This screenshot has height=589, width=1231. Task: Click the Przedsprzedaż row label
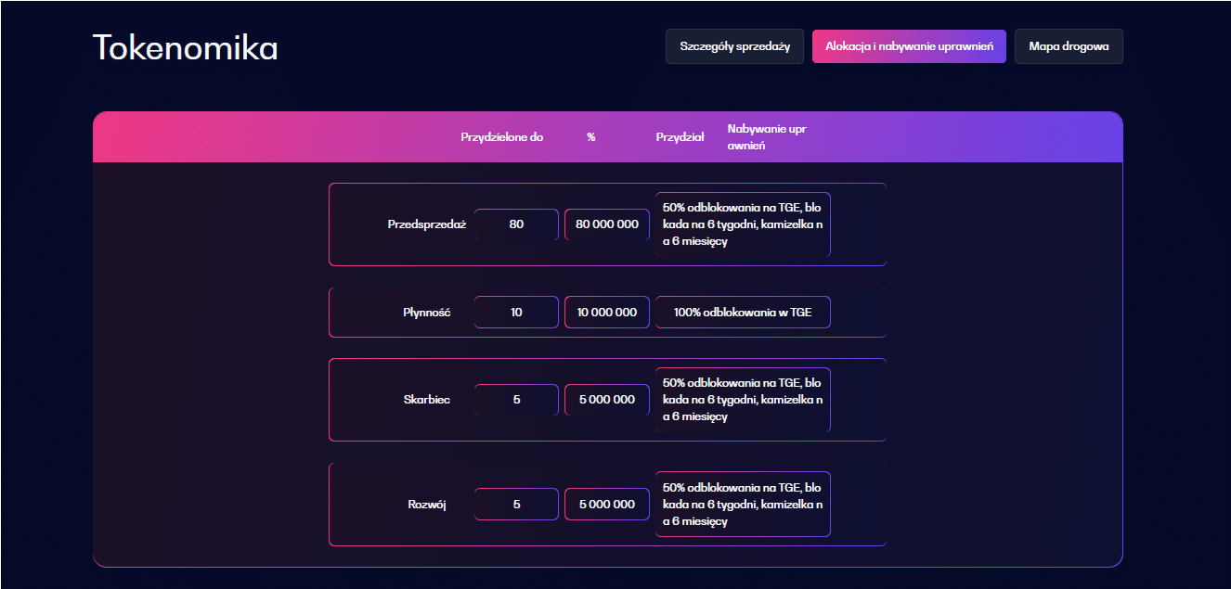coord(425,224)
